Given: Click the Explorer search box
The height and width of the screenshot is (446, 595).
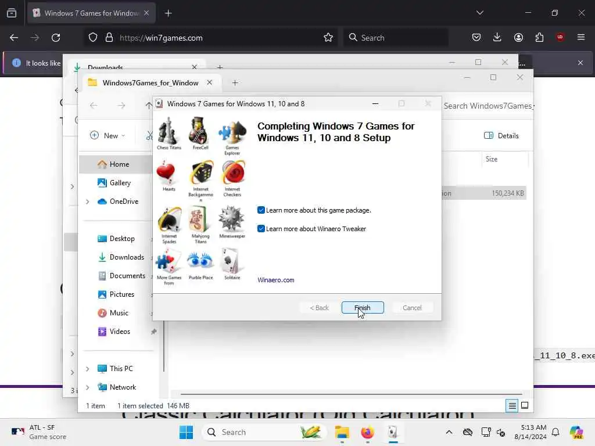Looking at the screenshot, I should coord(488,106).
